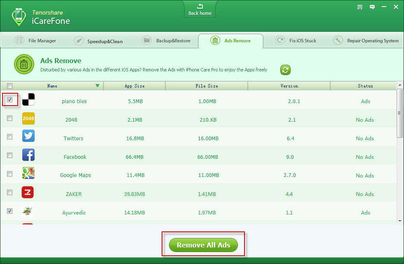The image size is (404, 264).
Task: Uncheck the piano tiles checkbox
Action: (x=10, y=99)
